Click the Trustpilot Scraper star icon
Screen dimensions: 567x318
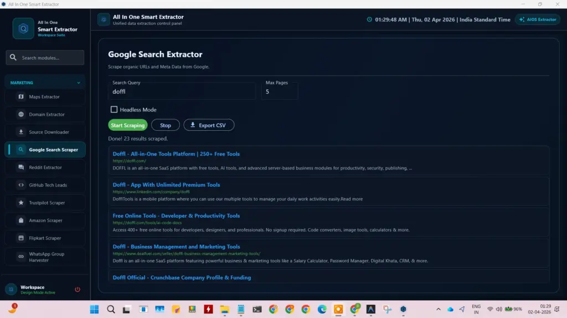pyautogui.click(x=21, y=203)
